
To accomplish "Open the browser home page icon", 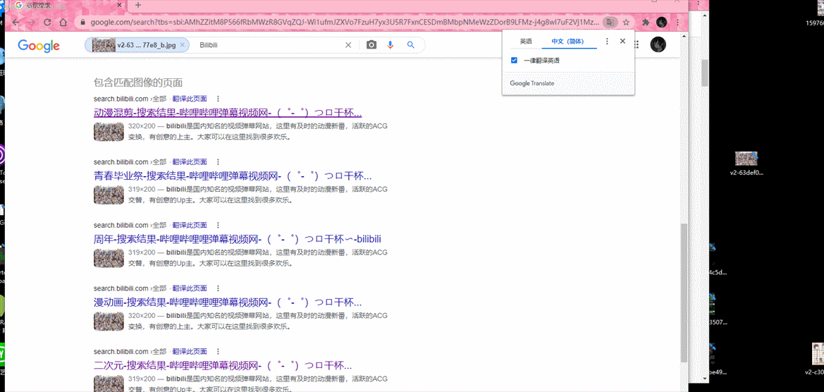I will click(x=63, y=23).
